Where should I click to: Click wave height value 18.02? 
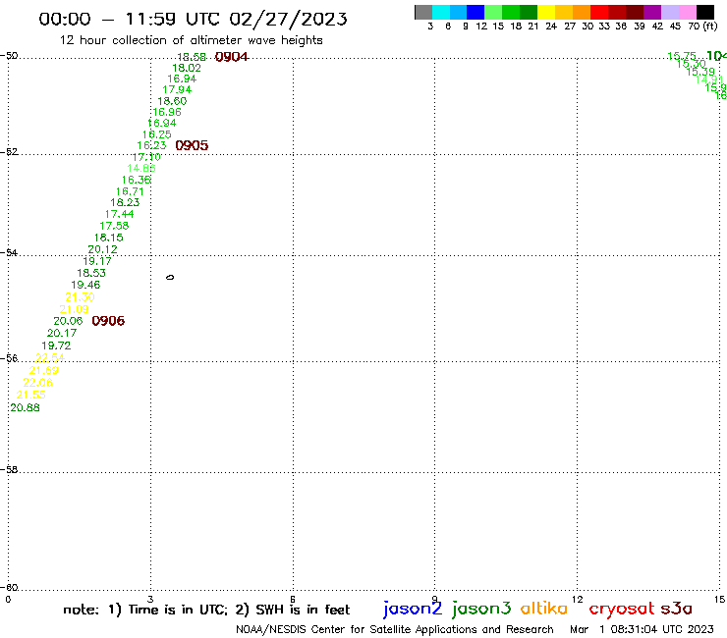point(187,68)
